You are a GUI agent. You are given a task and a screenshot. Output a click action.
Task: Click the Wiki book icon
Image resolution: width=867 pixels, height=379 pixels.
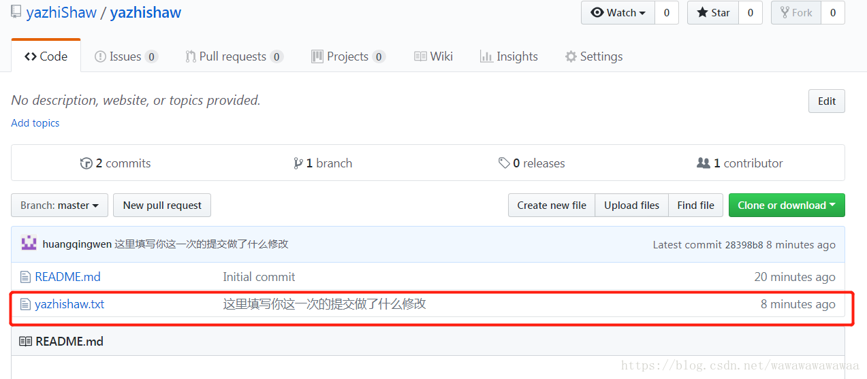pyautogui.click(x=420, y=56)
